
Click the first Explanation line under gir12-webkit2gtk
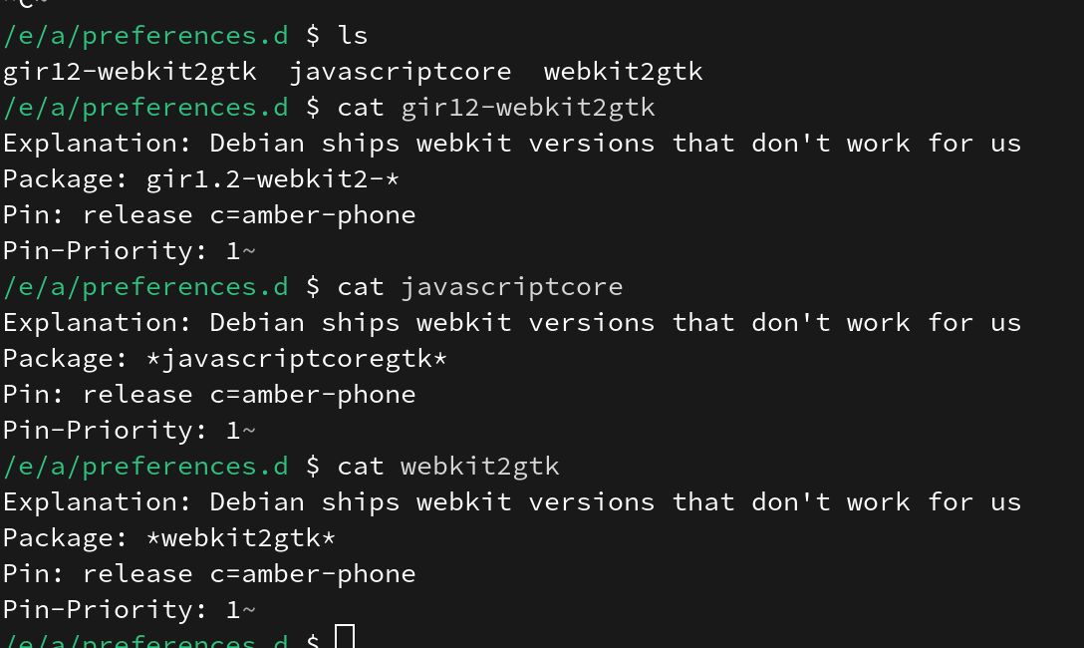click(512, 144)
